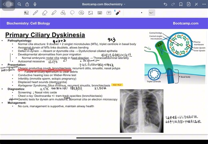
Task: Open search with the magnifier icon
Action: pos(19,4)
